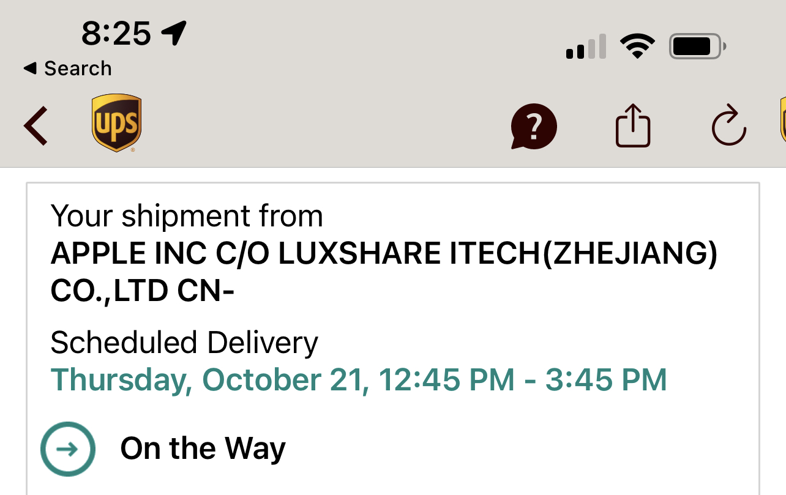Open the UPS shield logo
Screen dimensions: 786x495
(116, 122)
